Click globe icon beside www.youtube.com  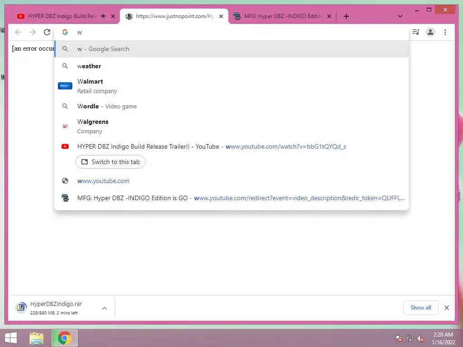[x=65, y=181]
